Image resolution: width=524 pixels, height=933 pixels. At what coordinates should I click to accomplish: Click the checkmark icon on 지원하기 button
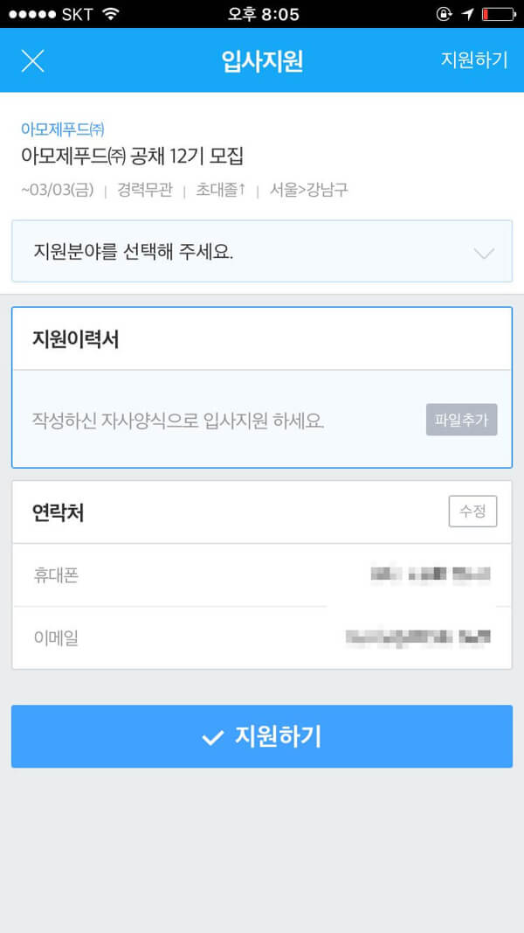point(212,738)
